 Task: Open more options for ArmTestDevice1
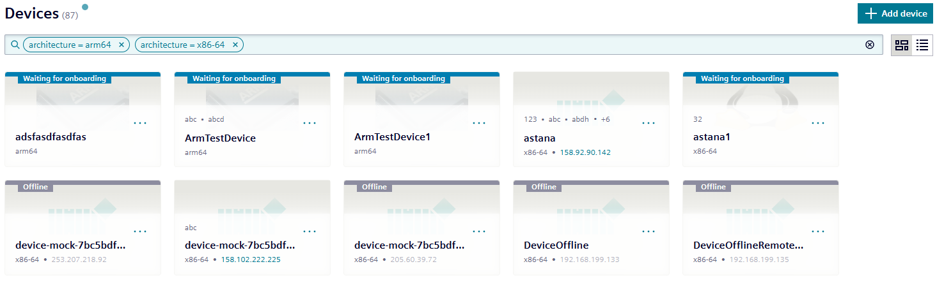479,123
